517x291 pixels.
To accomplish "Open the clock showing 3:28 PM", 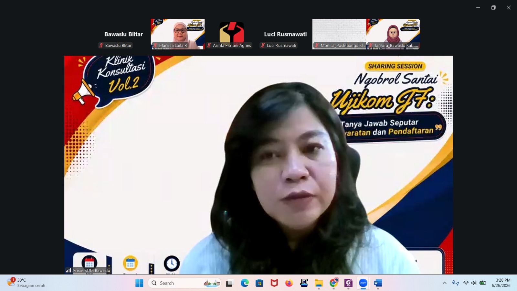I will click(x=501, y=283).
